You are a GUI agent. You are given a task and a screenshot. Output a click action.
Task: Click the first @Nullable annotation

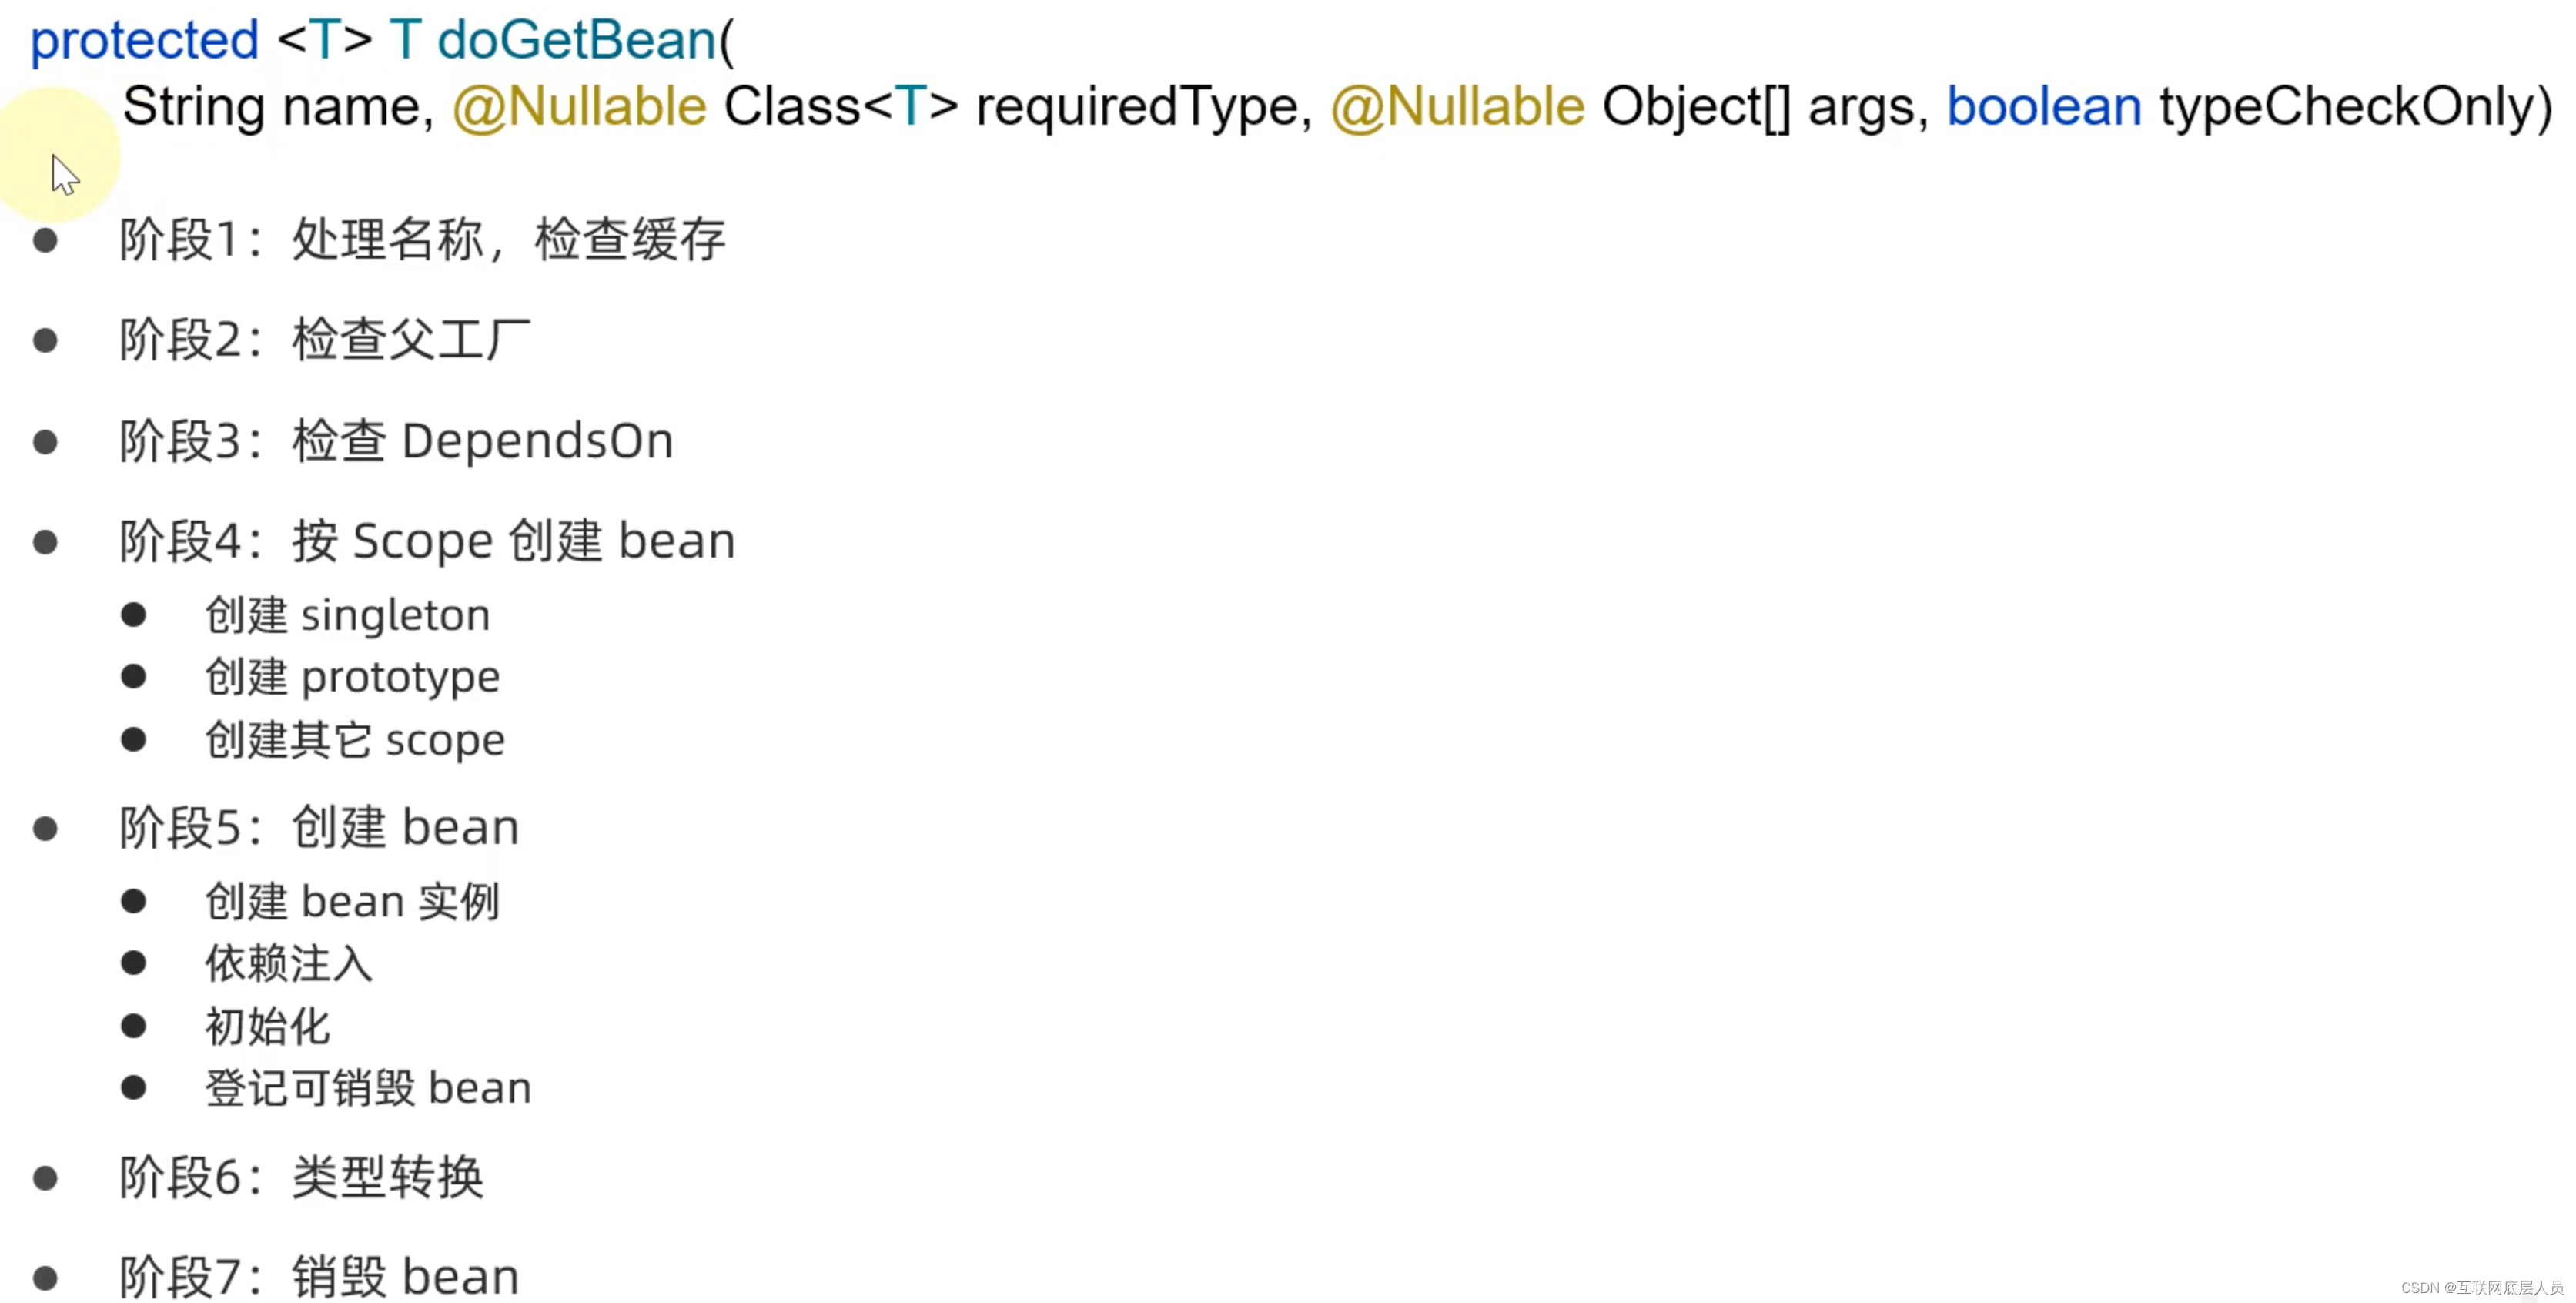point(579,107)
